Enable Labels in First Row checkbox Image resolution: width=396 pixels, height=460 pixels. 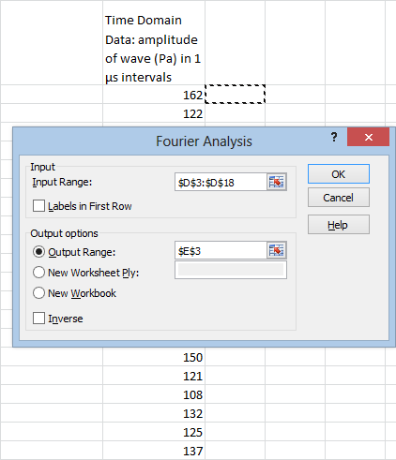click(x=38, y=206)
